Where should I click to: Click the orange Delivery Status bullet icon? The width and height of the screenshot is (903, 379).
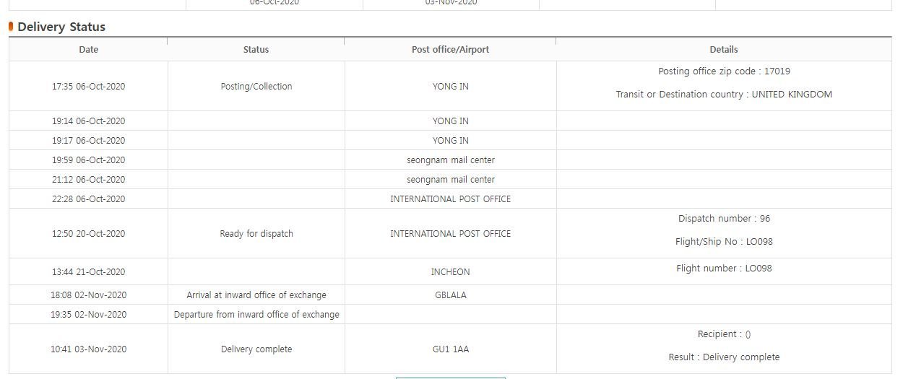pos(11,27)
